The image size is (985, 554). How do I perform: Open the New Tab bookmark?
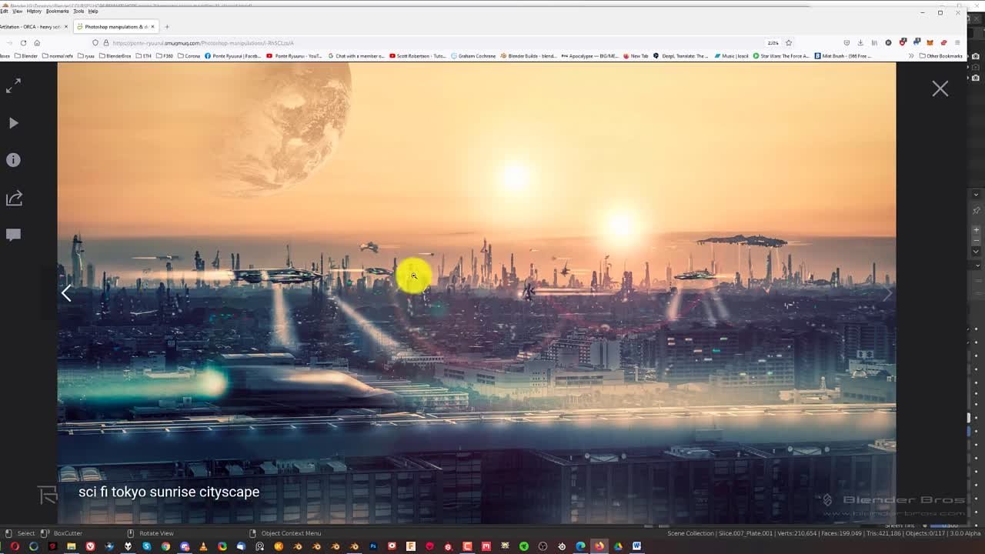(x=636, y=56)
